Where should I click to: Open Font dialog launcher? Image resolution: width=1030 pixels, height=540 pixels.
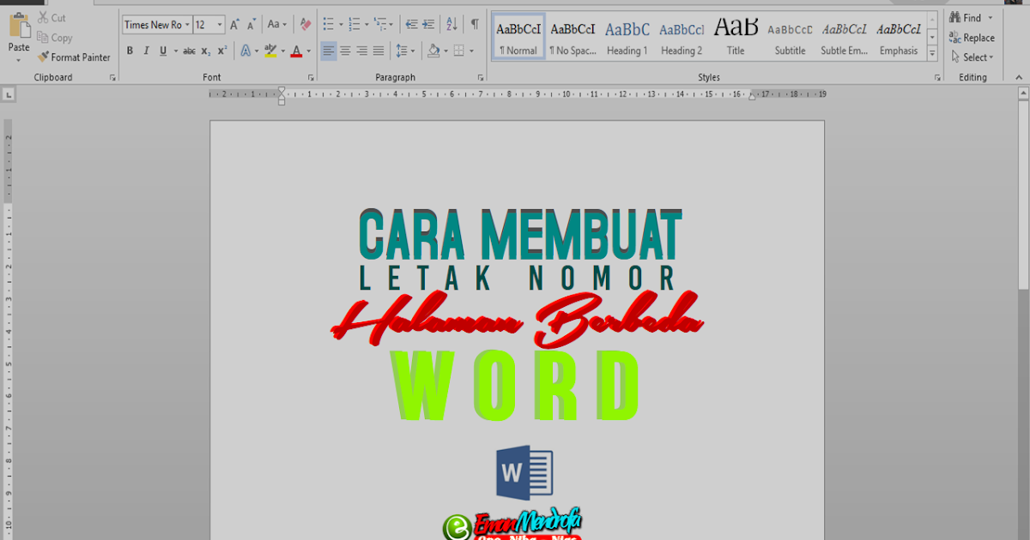click(311, 77)
